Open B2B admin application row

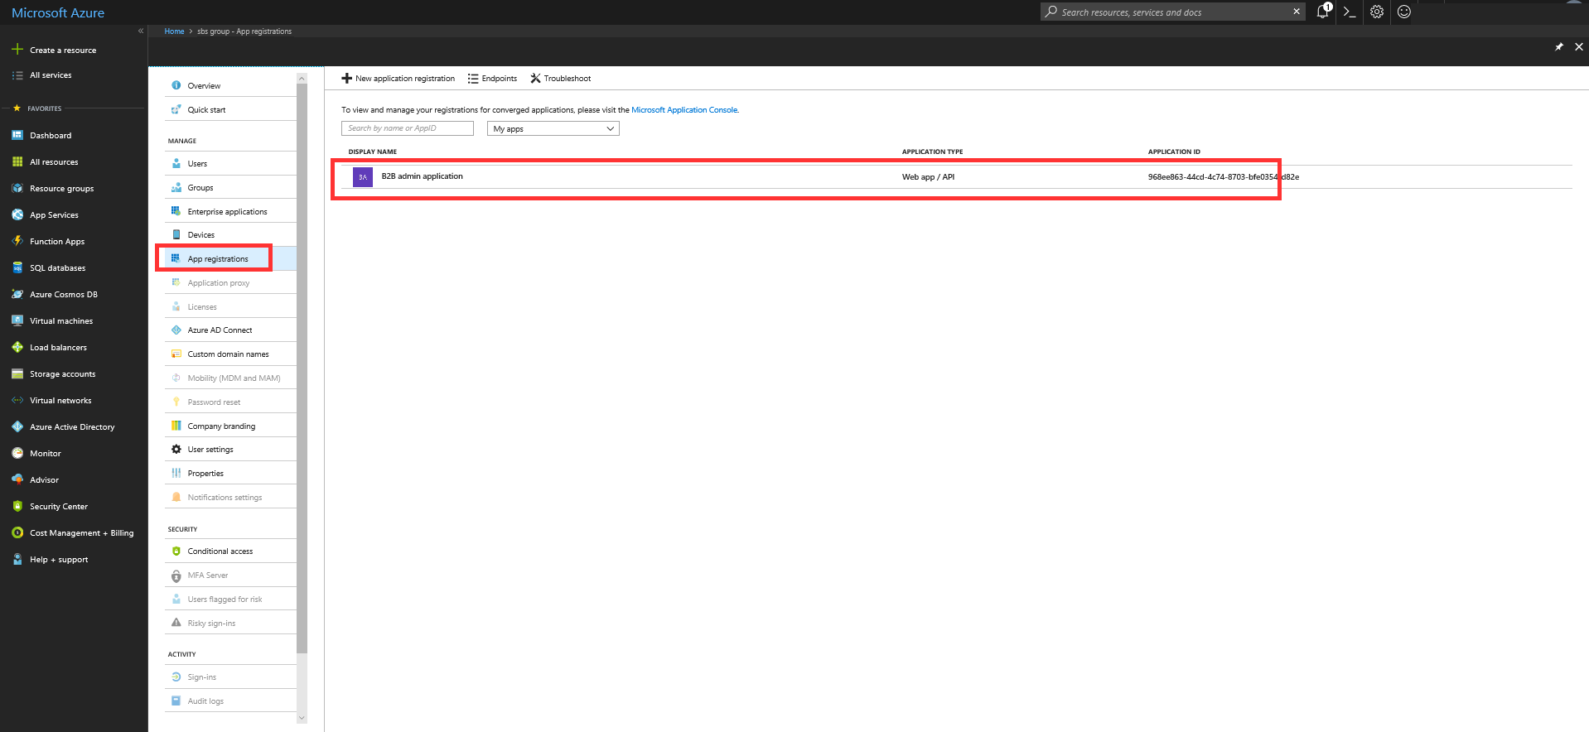[x=956, y=177]
